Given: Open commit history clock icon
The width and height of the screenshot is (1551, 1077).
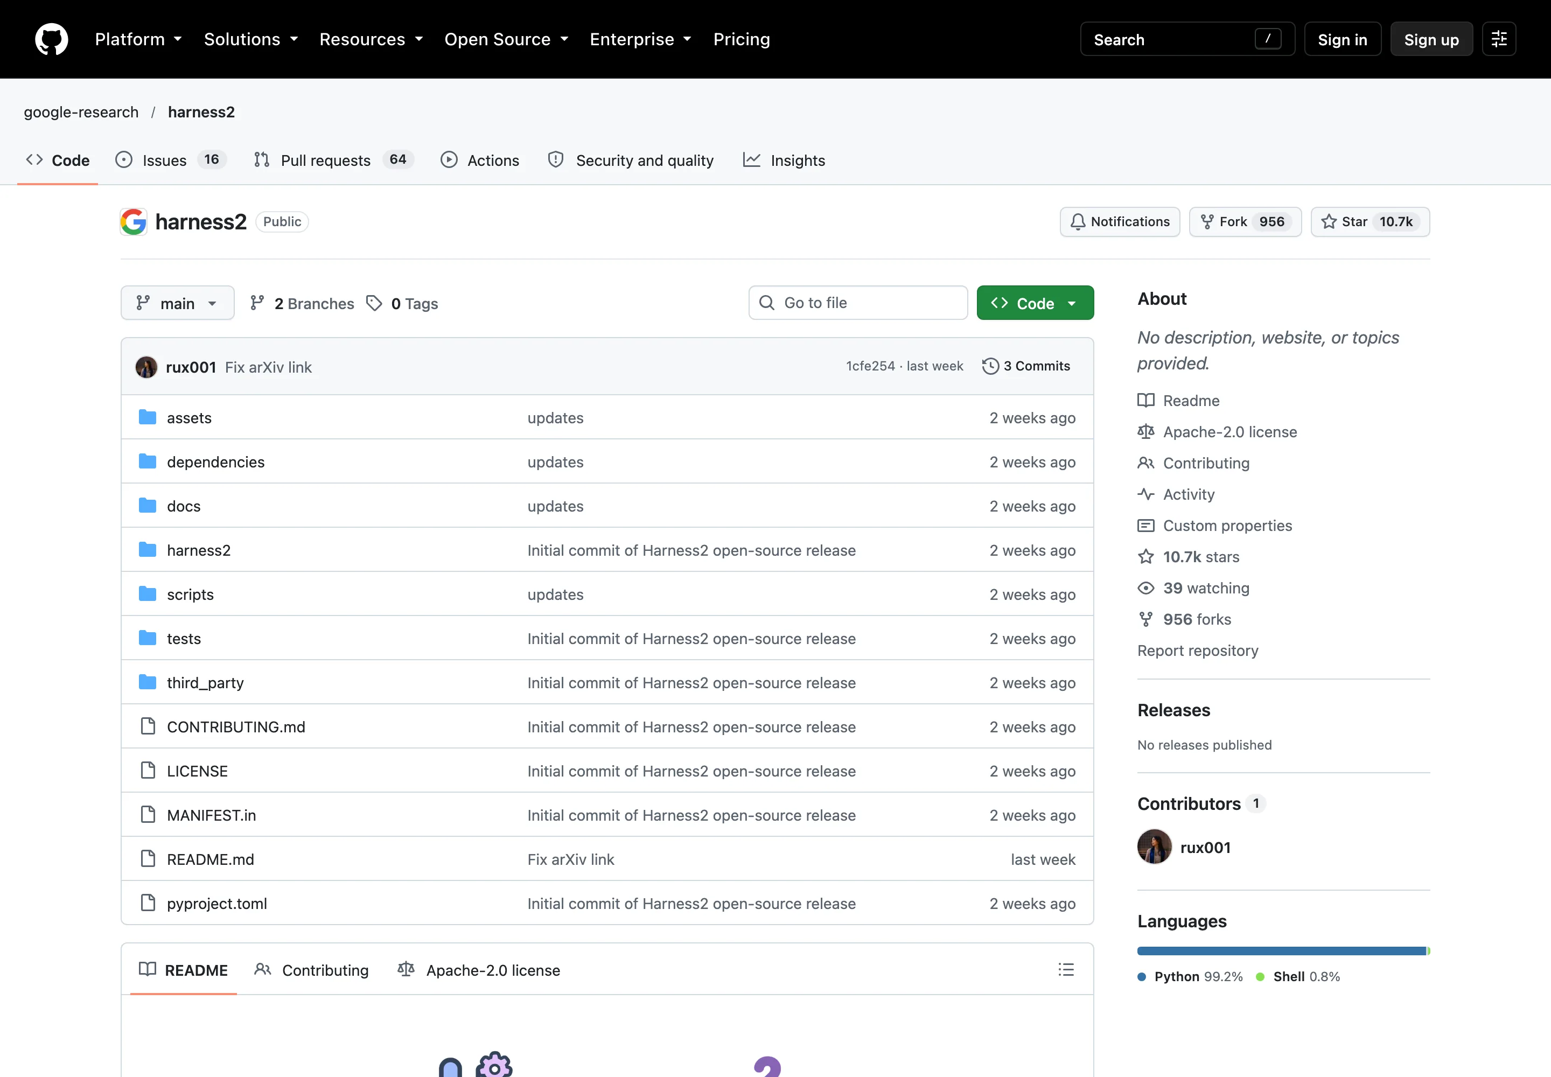Looking at the screenshot, I should click(990, 366).
